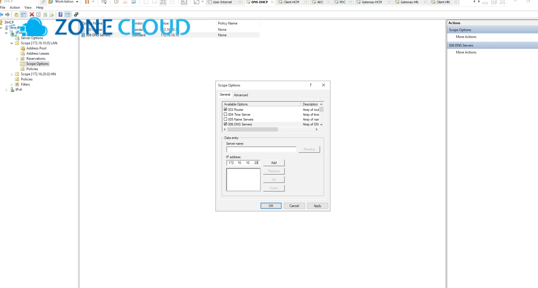Viewport: 538px width, 288px height.
Task: Open the Help menu
Action: click(40, 8)
